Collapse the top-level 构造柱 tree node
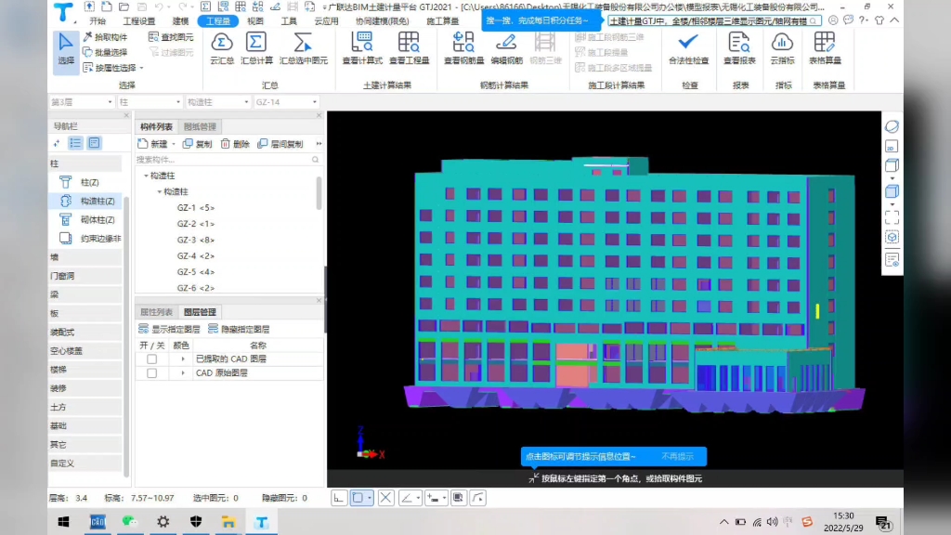This screenshot has width=951, height=535. [x=146, y=176]
